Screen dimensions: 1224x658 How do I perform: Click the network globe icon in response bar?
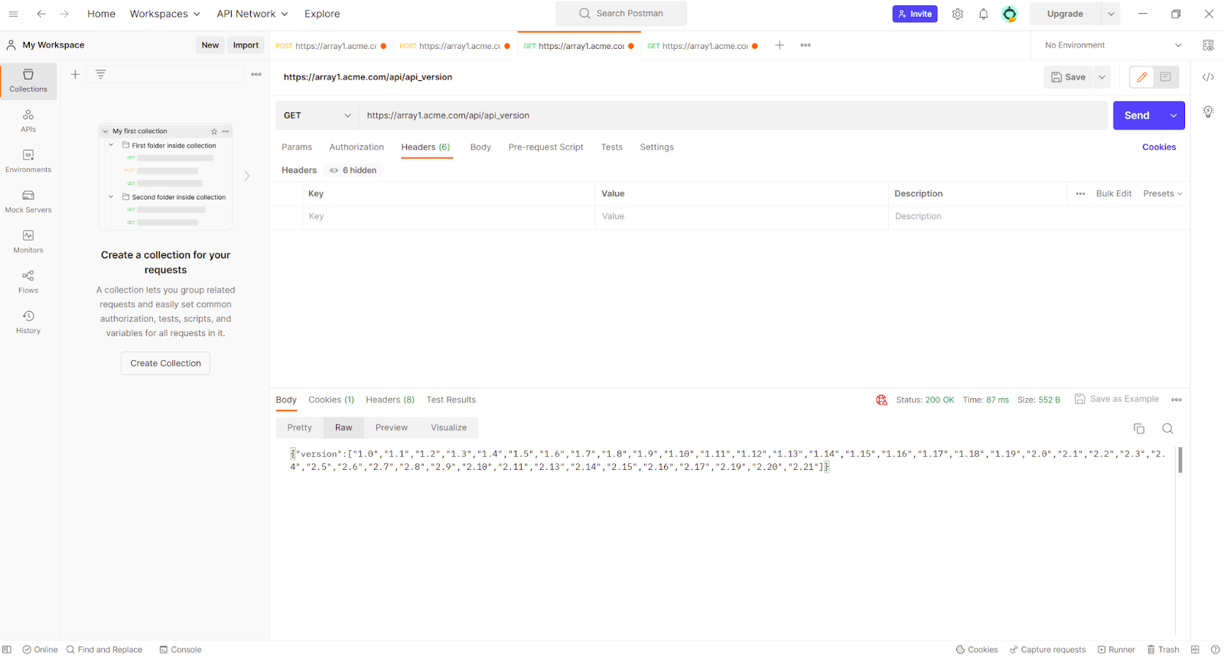pos(882,400)
